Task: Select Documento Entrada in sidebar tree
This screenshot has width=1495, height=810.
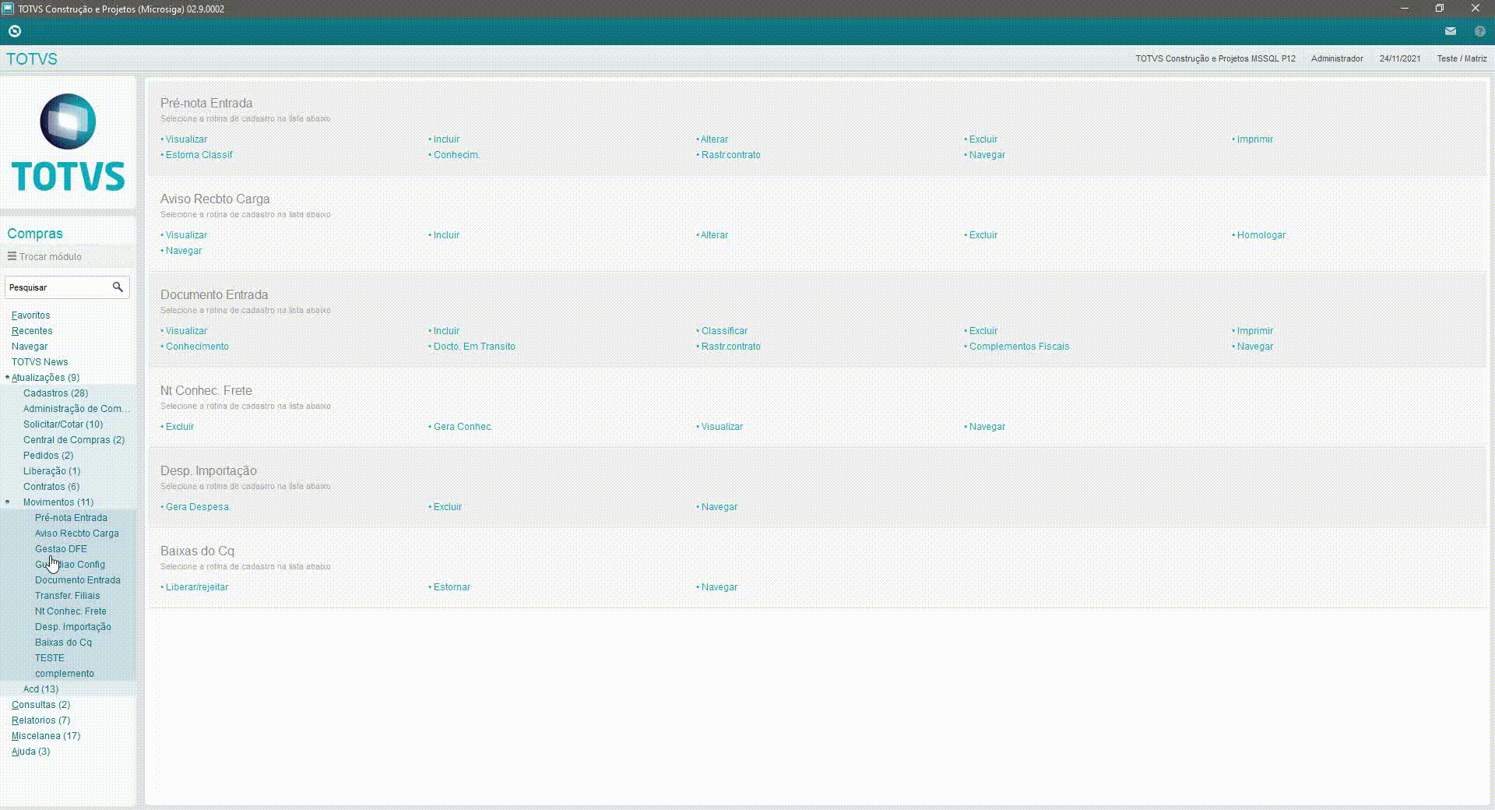Action: 78,580
